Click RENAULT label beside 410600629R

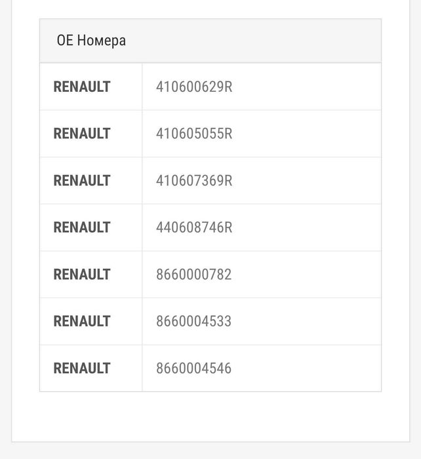tap(82, 87)
